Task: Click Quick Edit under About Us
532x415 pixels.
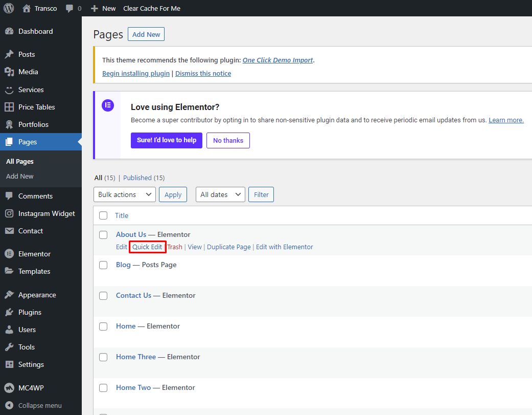Action: [x=147, y=247]
